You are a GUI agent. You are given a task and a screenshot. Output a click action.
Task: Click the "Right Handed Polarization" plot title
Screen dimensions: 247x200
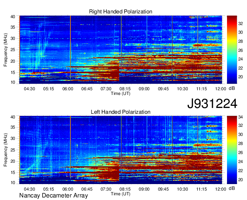click(121, 12)
